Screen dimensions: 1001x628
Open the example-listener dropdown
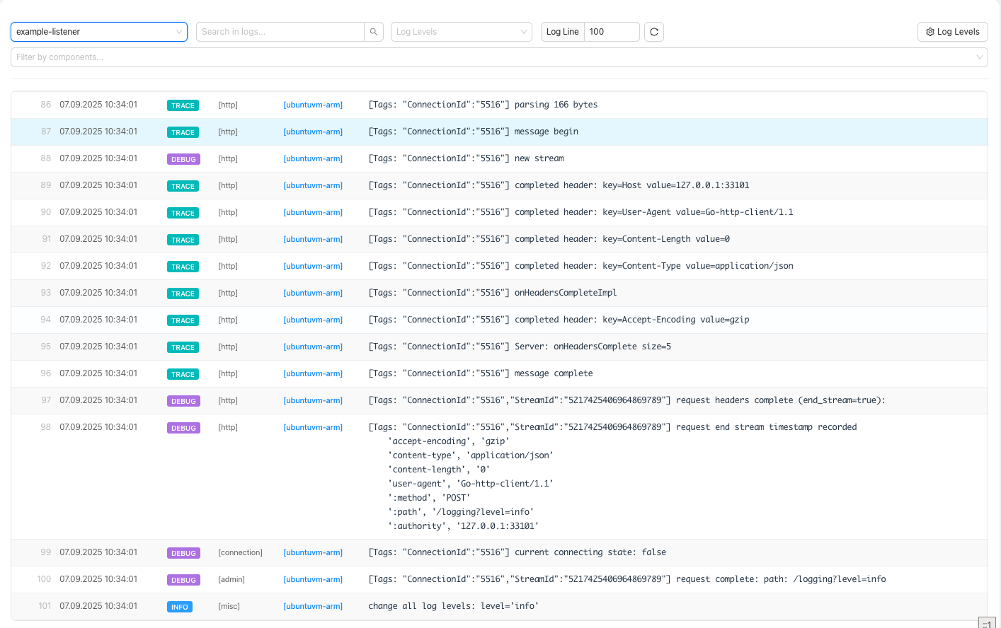point(98,31)
